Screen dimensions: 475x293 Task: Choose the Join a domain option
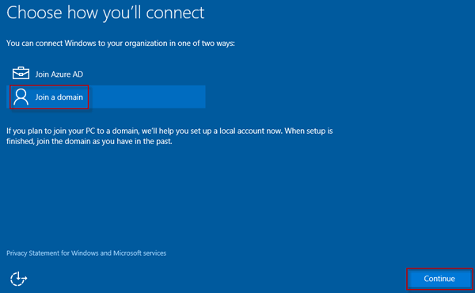(x=106, y=97)
